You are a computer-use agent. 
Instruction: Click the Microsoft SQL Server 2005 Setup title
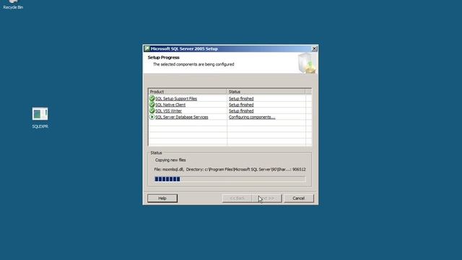click(x=184, y=49)
